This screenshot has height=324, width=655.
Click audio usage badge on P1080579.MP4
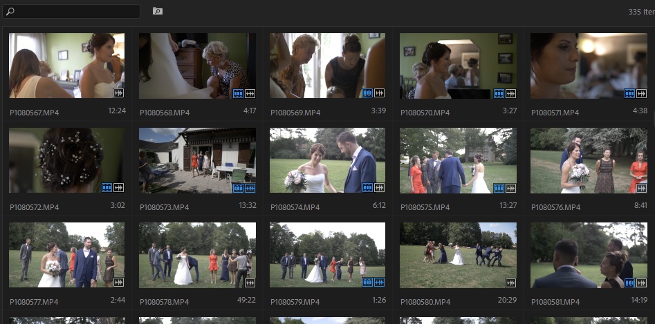point(379,283)
